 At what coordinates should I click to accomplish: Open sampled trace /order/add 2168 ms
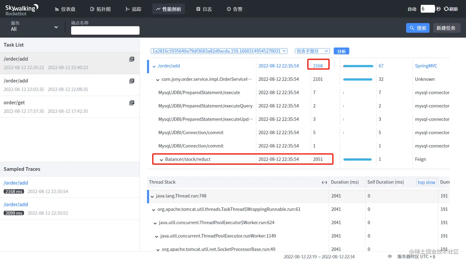(70, 187)
